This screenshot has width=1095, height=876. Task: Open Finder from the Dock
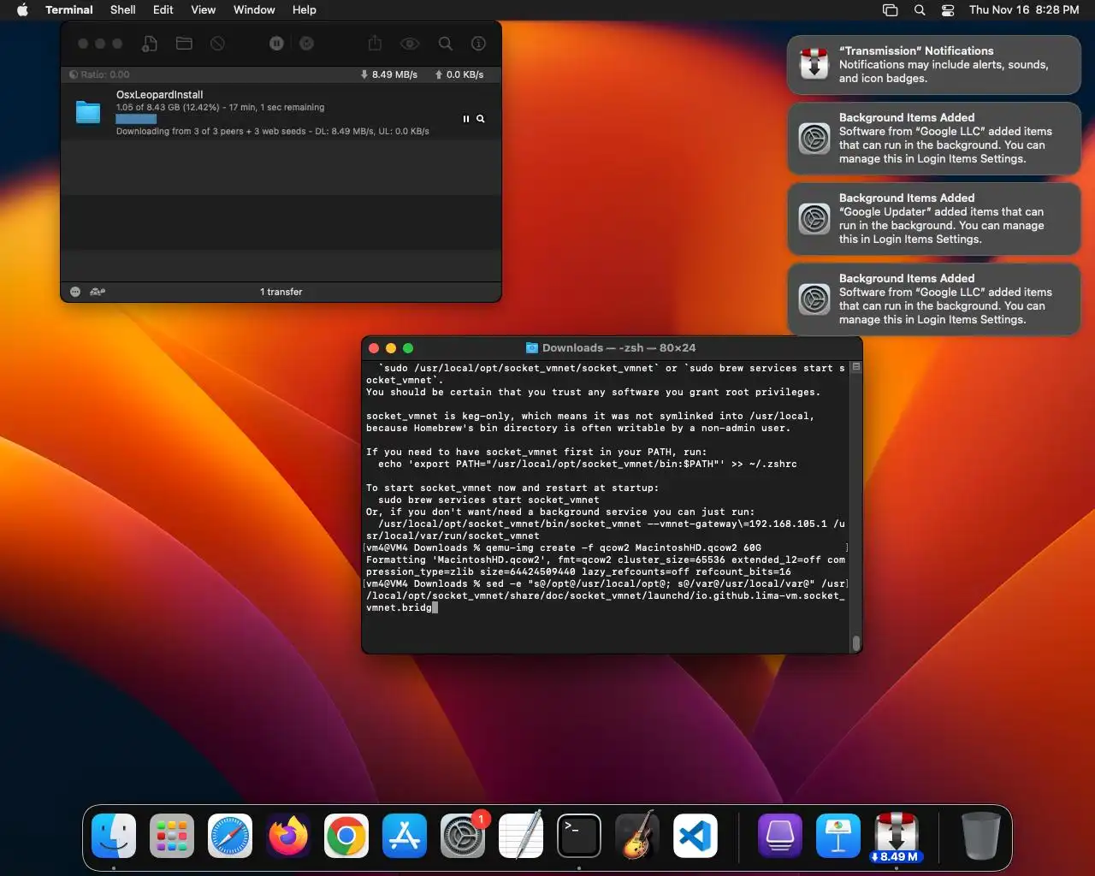click(x=114, y=836)
